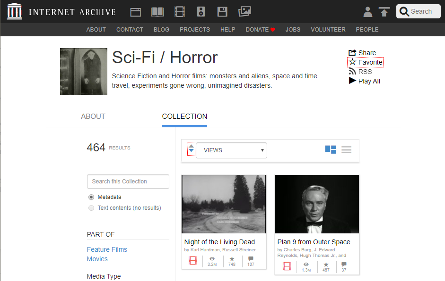Open the HELP menu item
The height and width of the screenshot is (281, 445).
coord(227,30)
